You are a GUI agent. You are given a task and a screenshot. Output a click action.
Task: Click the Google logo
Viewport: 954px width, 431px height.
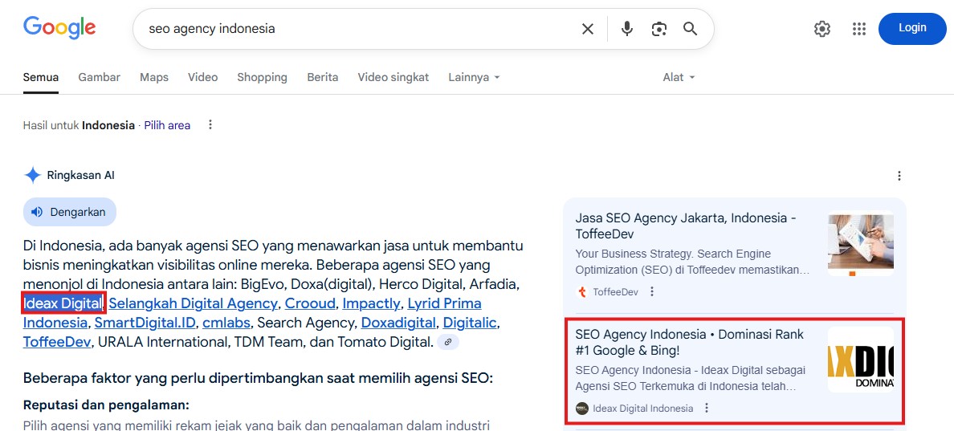(x=59, y=28)
